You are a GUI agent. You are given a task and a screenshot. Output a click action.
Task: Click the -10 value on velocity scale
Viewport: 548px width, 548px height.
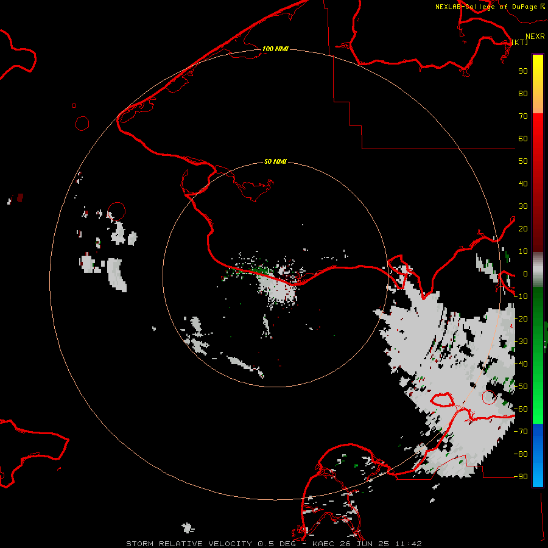pyautogui.click(x=521, y=297)
